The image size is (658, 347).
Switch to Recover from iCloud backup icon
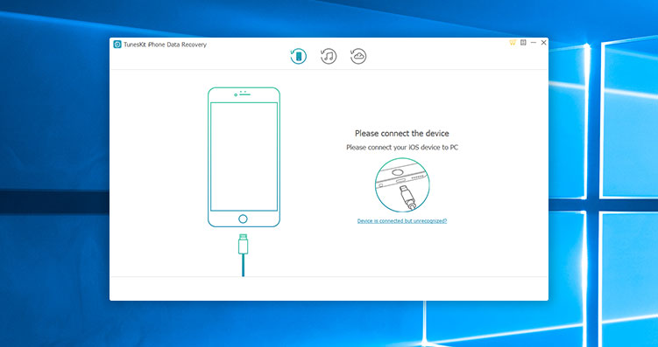pos(358,56)
